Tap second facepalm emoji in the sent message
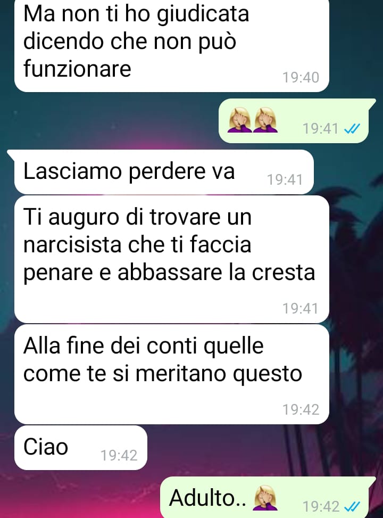Viewport: 383px width, 518px height. 265,119
